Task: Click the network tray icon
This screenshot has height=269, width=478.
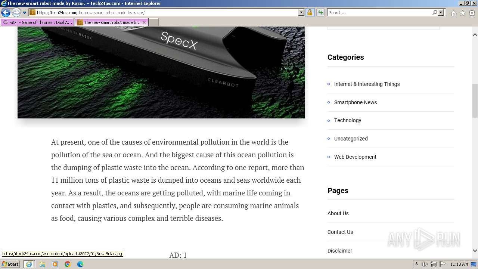Action: (434, 264)
